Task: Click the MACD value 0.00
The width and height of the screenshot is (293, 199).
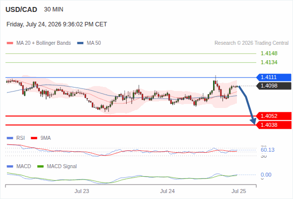Action: click(266, 175)
